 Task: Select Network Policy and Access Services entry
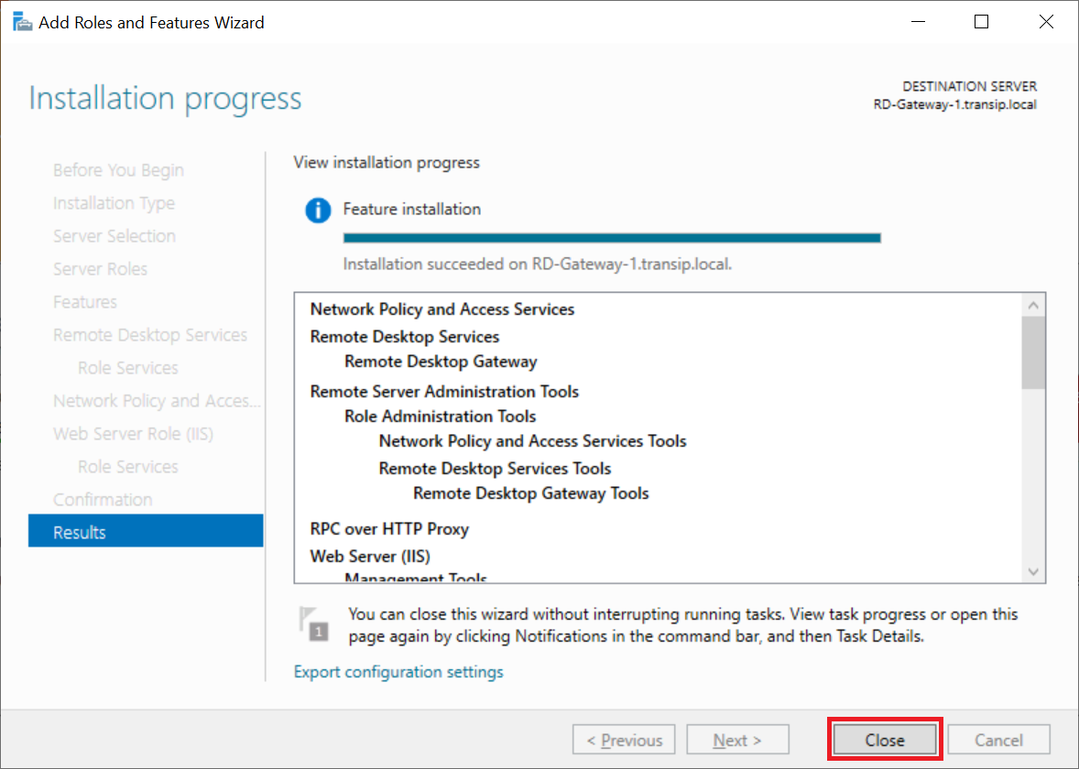[442, 309]
